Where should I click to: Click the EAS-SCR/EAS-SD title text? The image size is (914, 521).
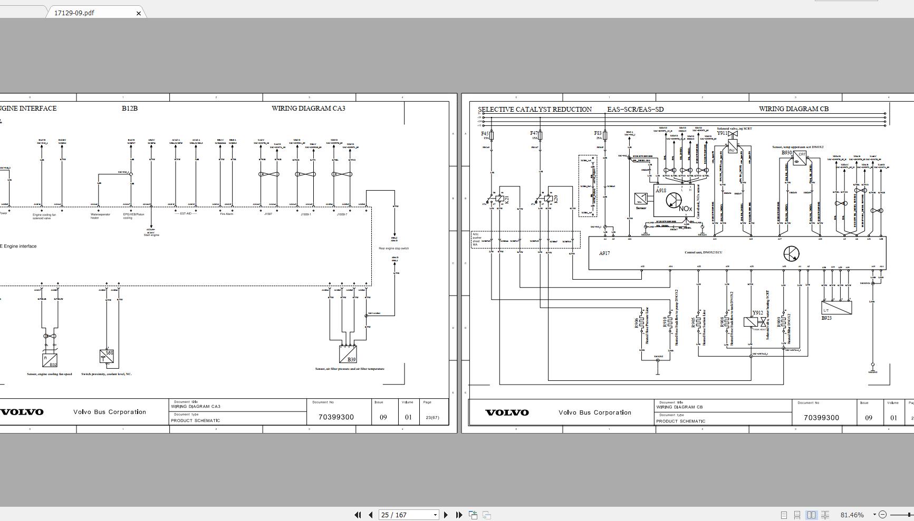tap(636, 109)
